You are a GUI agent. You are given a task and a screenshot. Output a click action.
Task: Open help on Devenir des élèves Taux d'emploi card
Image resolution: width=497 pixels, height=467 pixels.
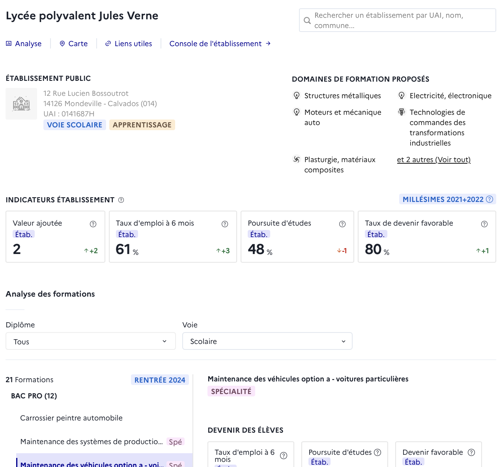click(x=284, y=456)
